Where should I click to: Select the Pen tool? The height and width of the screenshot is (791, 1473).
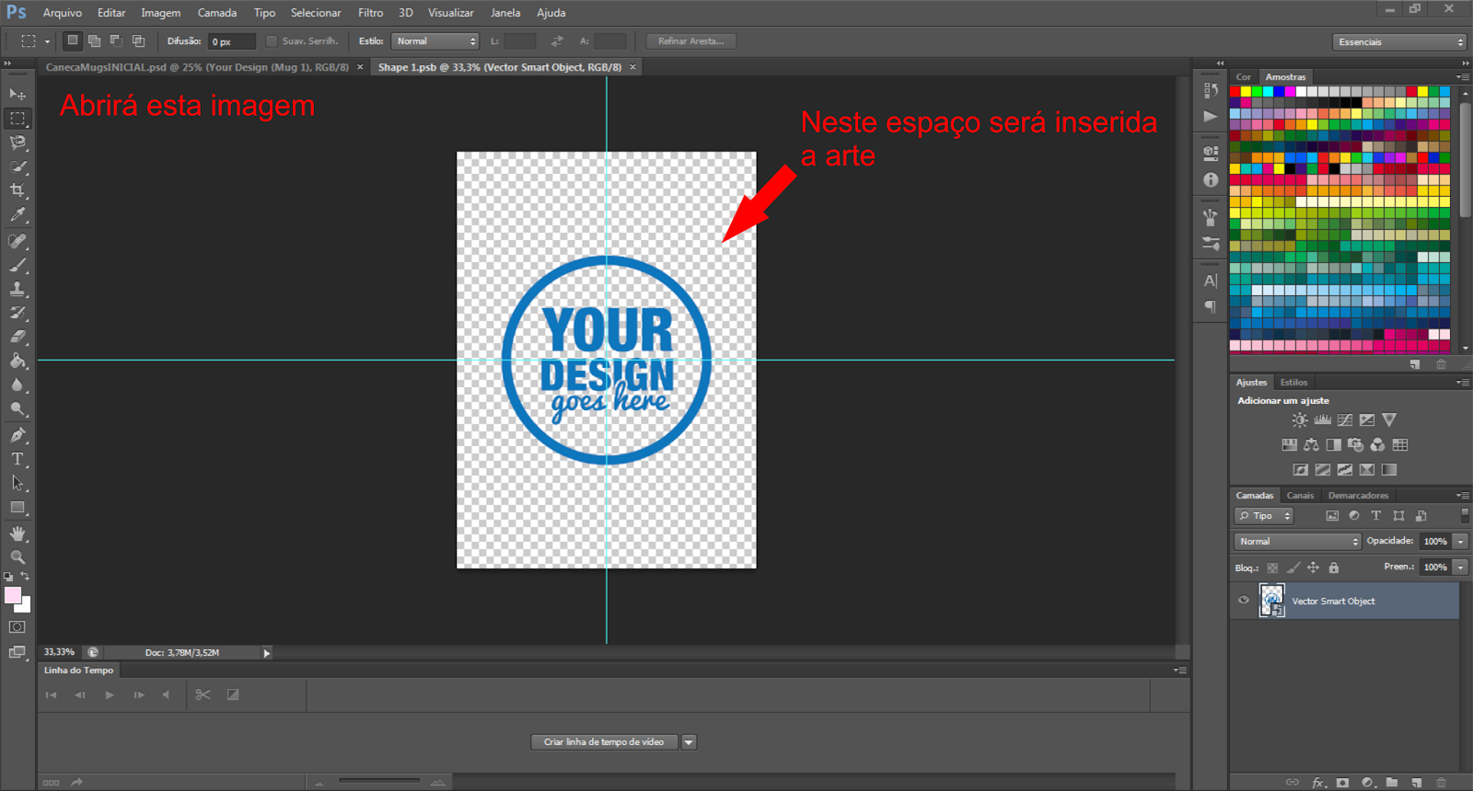click(17, 435)
